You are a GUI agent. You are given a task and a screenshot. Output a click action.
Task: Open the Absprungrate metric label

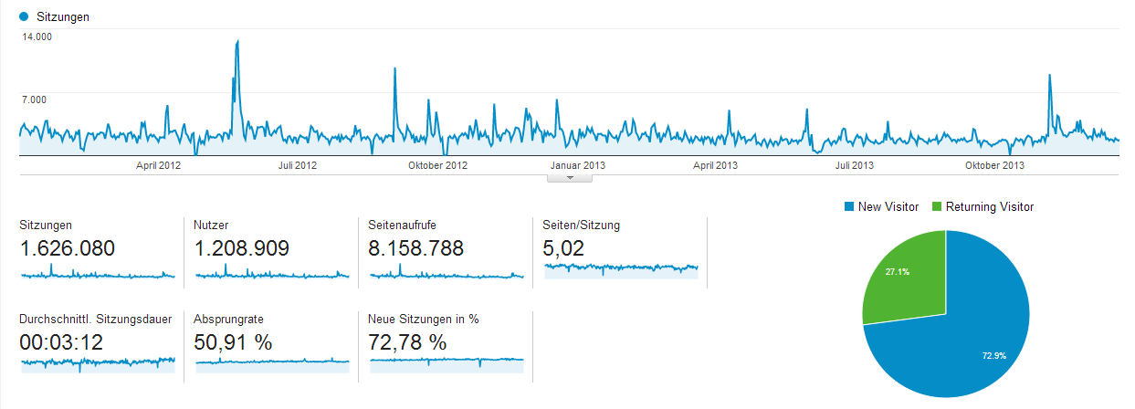(227, 320)
